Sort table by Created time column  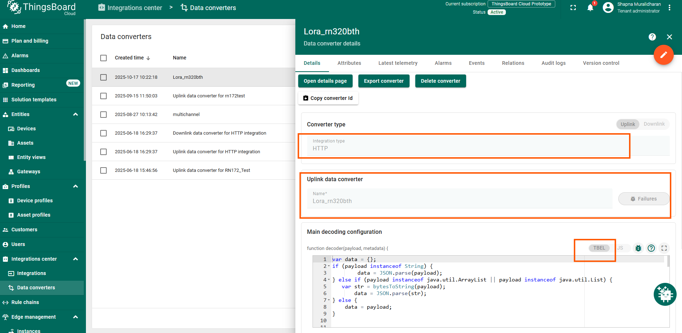(130, 58)
